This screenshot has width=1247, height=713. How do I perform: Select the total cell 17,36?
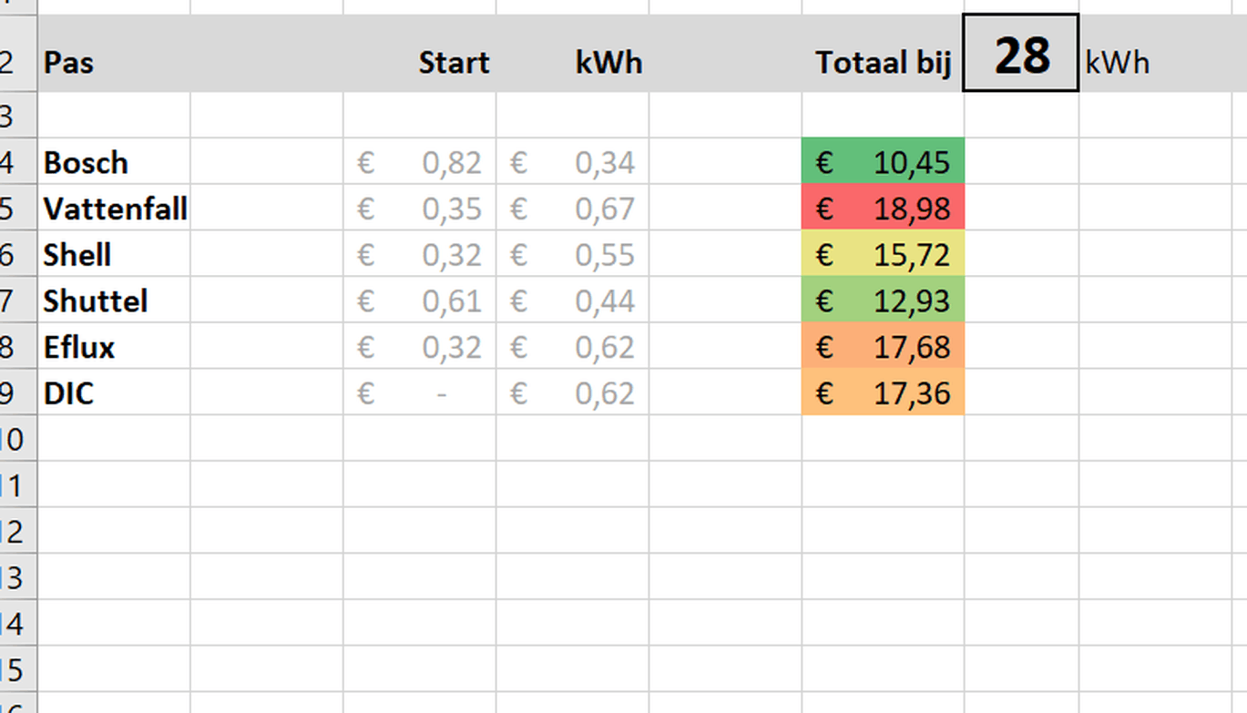click(883, 392)
